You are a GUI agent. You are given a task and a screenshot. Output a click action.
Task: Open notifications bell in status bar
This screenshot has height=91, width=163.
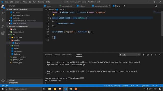click(160, 86)
